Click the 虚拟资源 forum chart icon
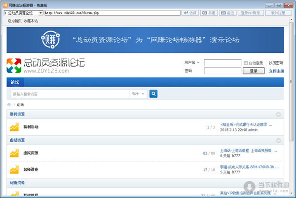Image resolution: width=296 pixels, height=198 pixels. (14, 153)
